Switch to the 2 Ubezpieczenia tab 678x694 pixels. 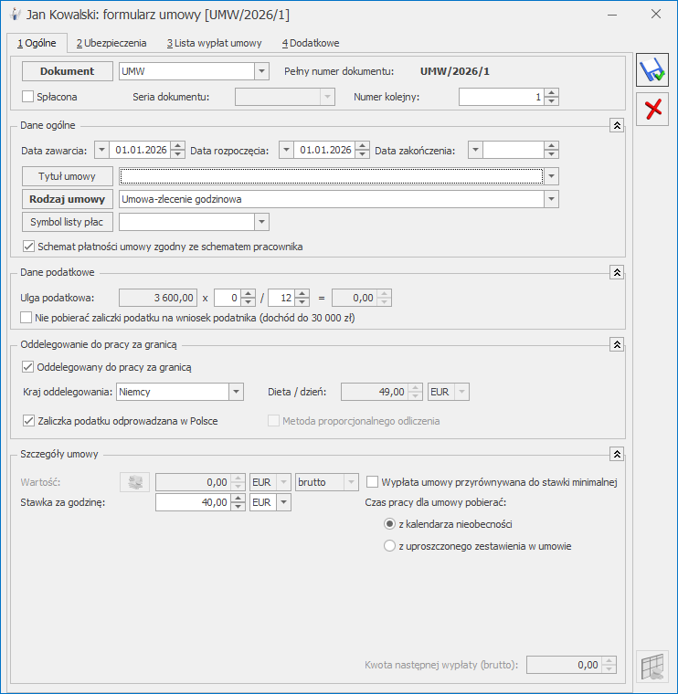coord(111,43)
